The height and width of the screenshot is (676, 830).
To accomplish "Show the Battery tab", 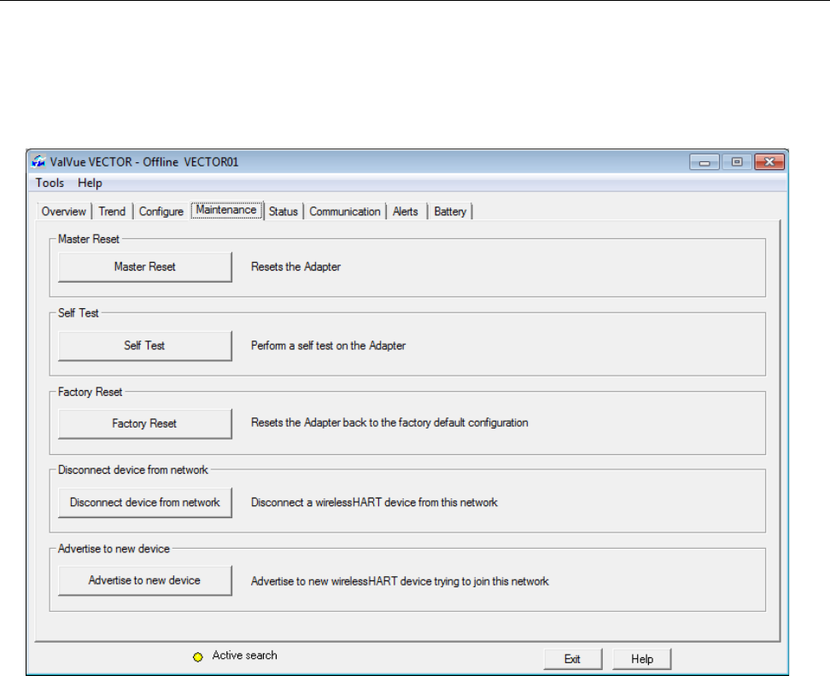I will (x=450, y=212).
